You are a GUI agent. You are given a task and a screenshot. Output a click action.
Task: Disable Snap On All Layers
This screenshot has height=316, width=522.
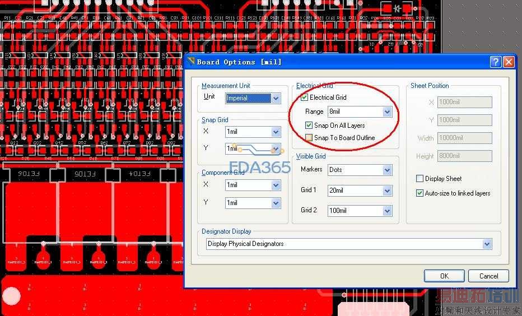[x=309, y=125]
